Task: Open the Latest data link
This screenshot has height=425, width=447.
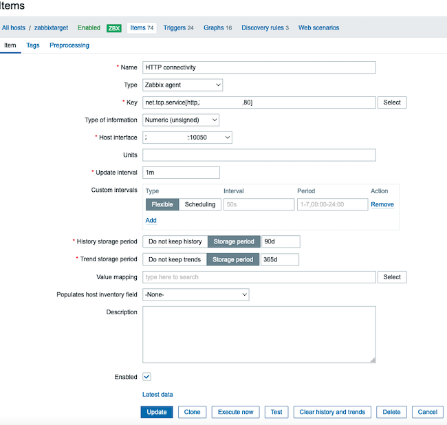Action: (157, 395)
